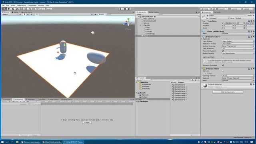Open the Gizmos dropdown
The height and width of the screenshot is (144, 256).
(102, 14)
